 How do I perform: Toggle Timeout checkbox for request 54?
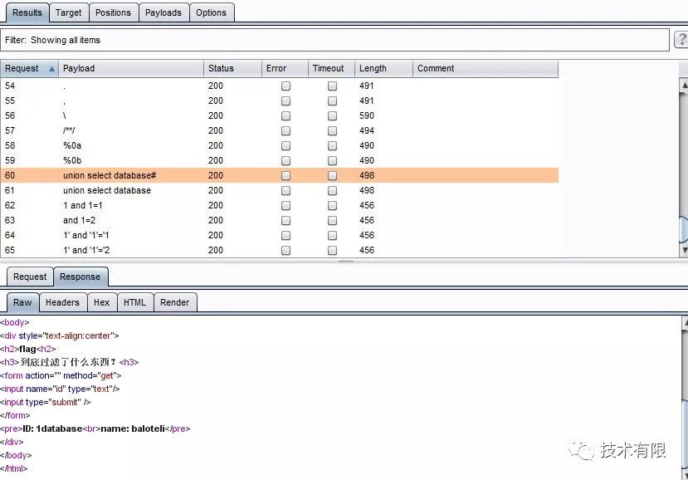(x=332, y=86)
